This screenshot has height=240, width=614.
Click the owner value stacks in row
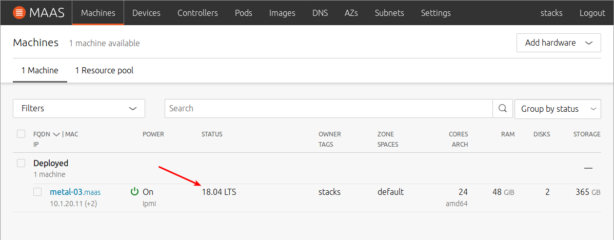(329, 192)
